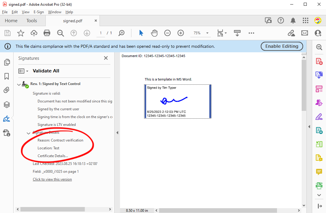Click page number input field
This screenshot has width=326, height=213.
pyautogui.click(x=101, y=33)
